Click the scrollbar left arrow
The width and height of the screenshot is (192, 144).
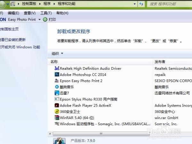[50, 134]
